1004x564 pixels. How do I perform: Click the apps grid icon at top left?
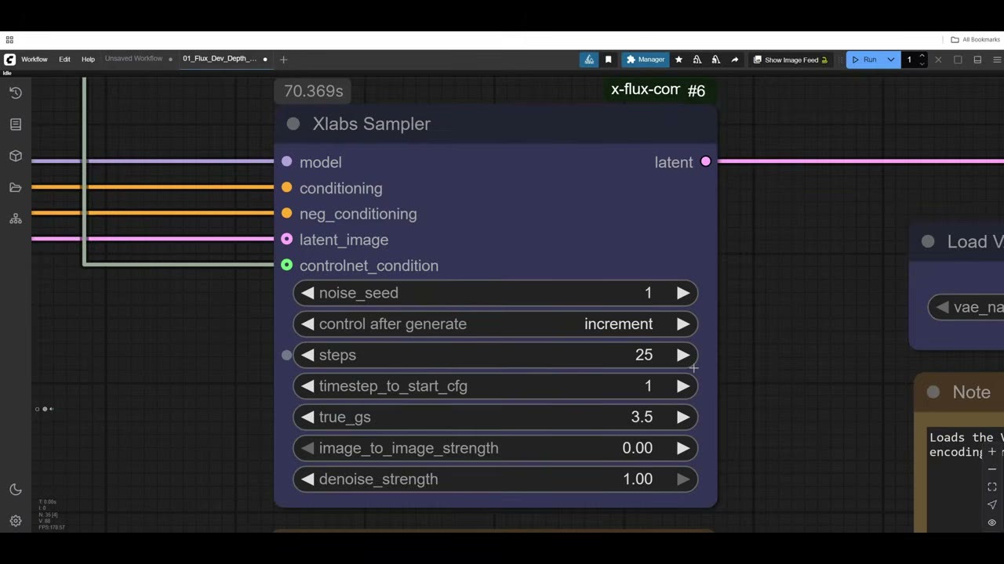click(x=9, y=40)
